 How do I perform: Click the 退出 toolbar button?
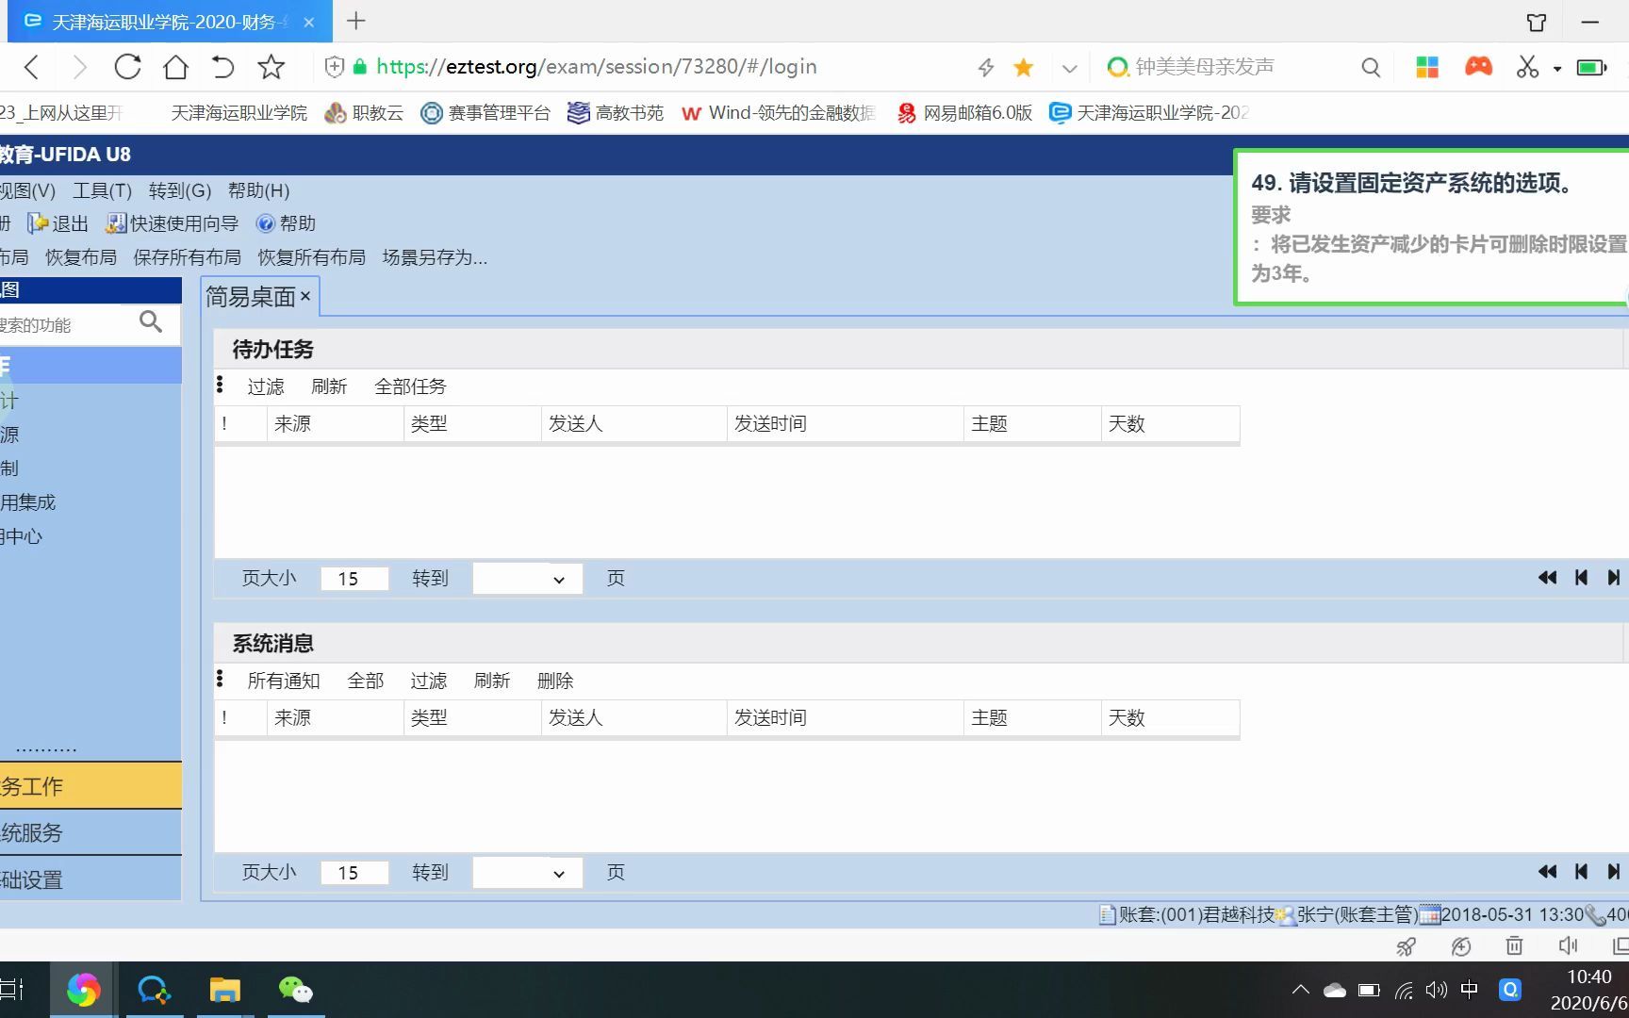click(58, 223)
